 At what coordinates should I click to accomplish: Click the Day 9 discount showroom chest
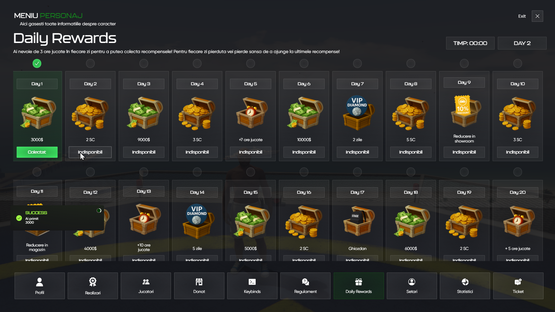[x=464, y=111]
